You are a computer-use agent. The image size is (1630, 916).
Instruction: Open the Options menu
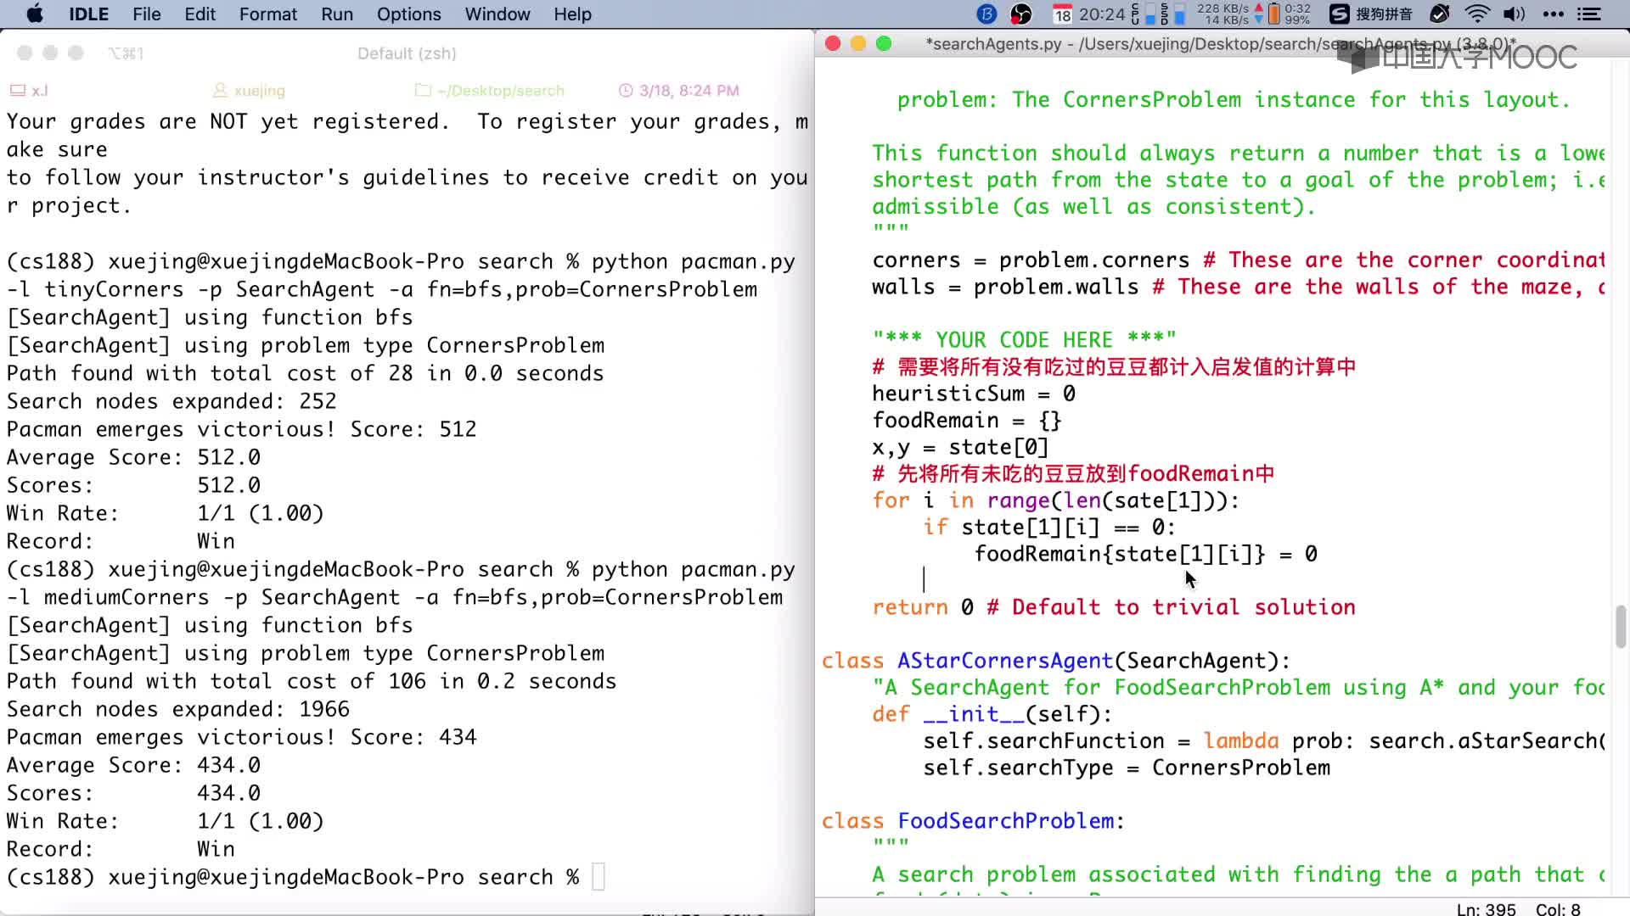point(408,14)
